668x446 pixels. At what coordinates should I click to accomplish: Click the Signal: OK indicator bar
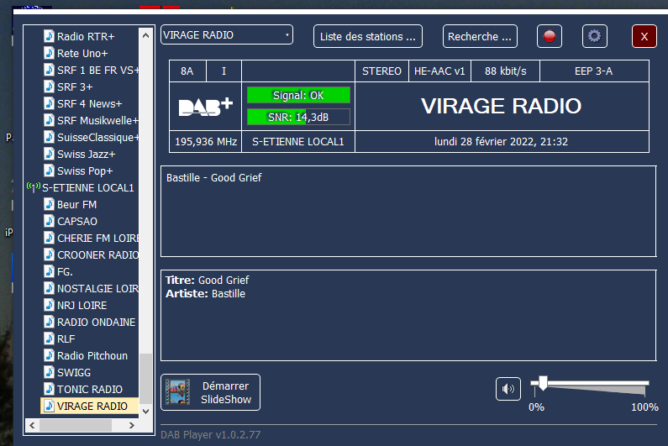coord(298,96)
